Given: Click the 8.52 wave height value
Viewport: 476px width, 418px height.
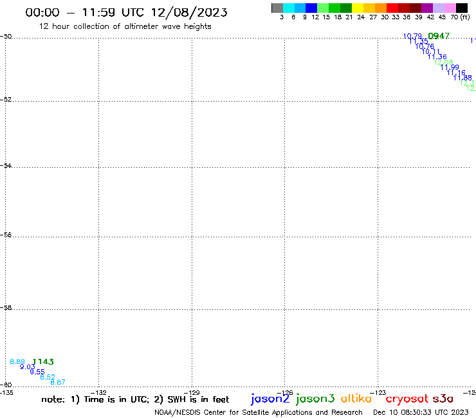Looking at the screenshot, I should pos(48,377).
